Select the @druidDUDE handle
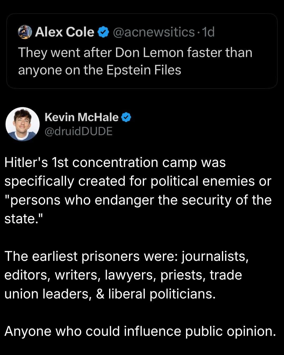 (79, 131)
